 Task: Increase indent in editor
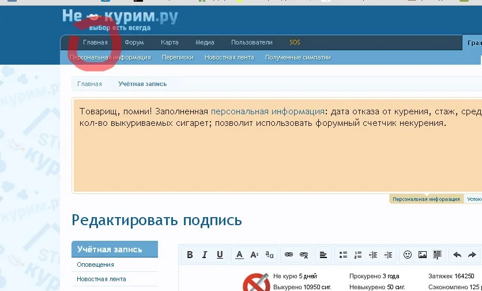pos(388,255)
